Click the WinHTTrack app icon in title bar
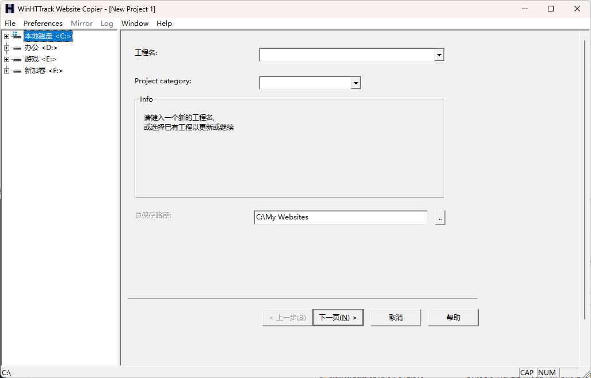Viewport: 591px width, 378px height. pos(9,9)
